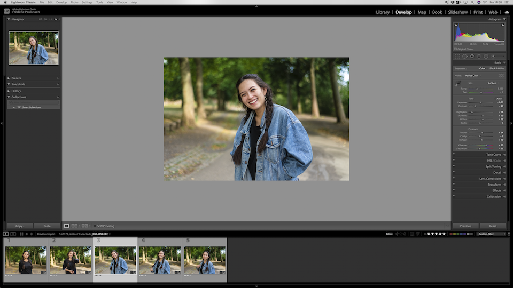Open the cloud sync status icon

(507, 12)
